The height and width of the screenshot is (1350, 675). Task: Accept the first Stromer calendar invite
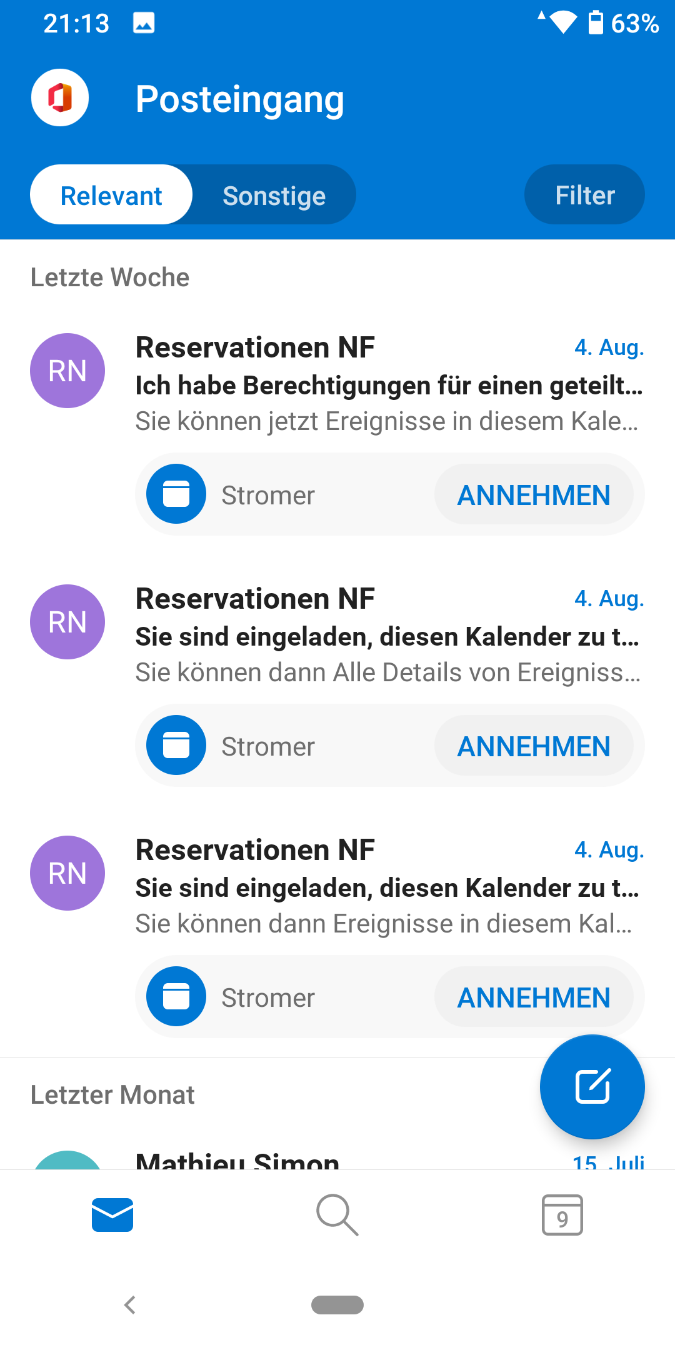point(534,495)
